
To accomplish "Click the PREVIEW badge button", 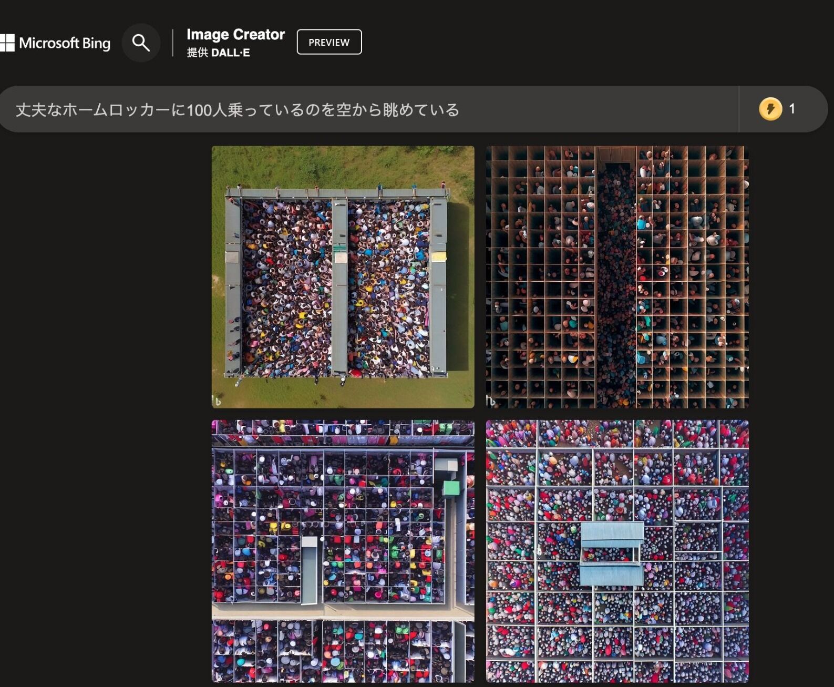I will [x=329, y=42].
